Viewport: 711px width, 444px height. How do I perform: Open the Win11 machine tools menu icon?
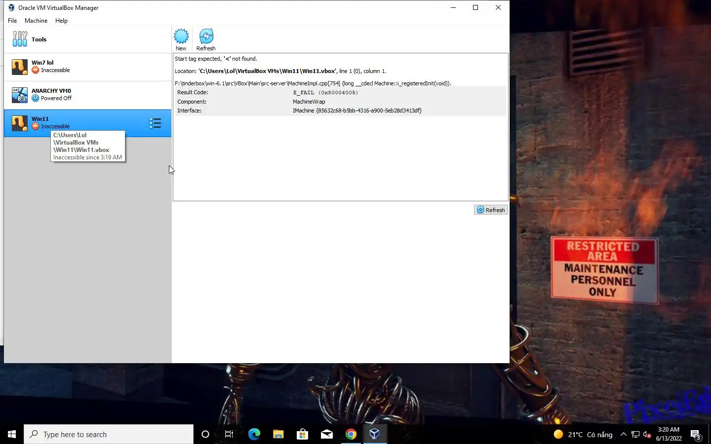pyautogui.click(x=155, y=123)
